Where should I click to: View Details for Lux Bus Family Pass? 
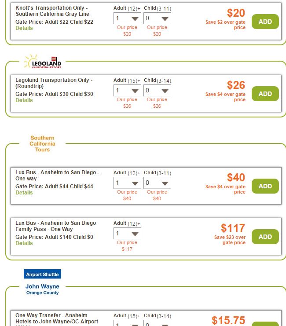tap(24, 243)
